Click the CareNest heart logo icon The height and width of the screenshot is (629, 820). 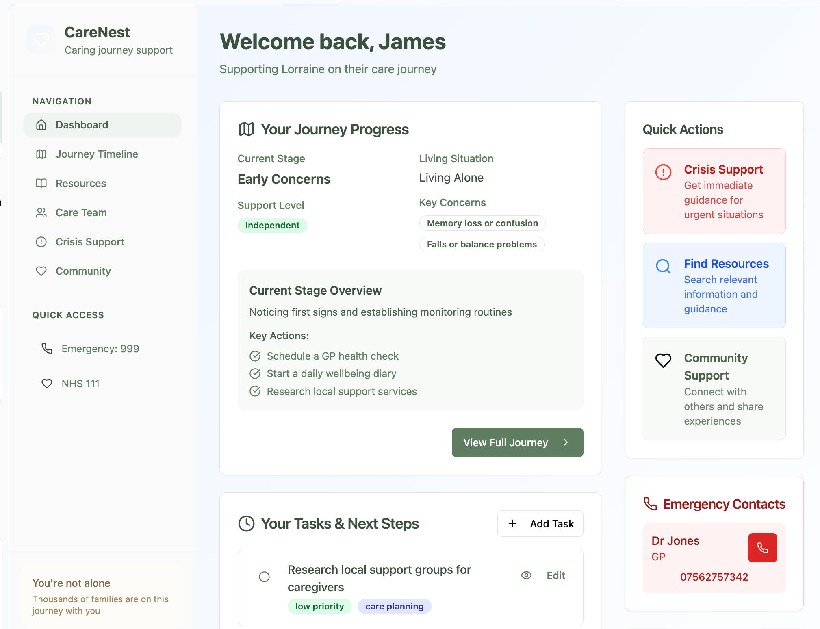point(41,39)
